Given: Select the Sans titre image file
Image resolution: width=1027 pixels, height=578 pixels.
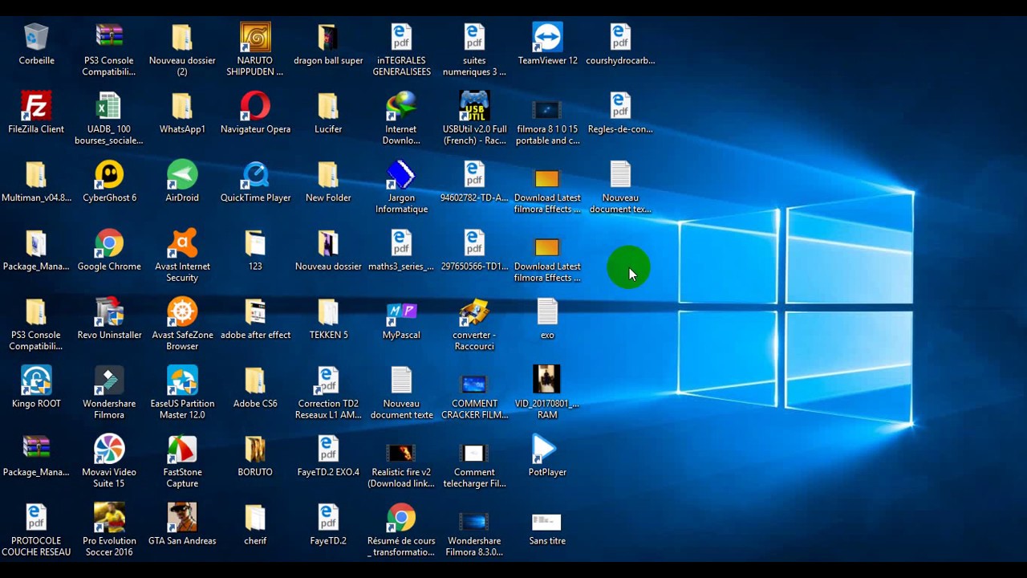Looking at the screenshot, I should [x=547, y=522].
